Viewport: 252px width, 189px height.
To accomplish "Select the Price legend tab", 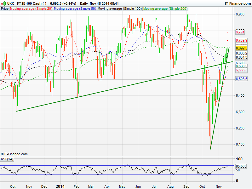I will 5,9.
